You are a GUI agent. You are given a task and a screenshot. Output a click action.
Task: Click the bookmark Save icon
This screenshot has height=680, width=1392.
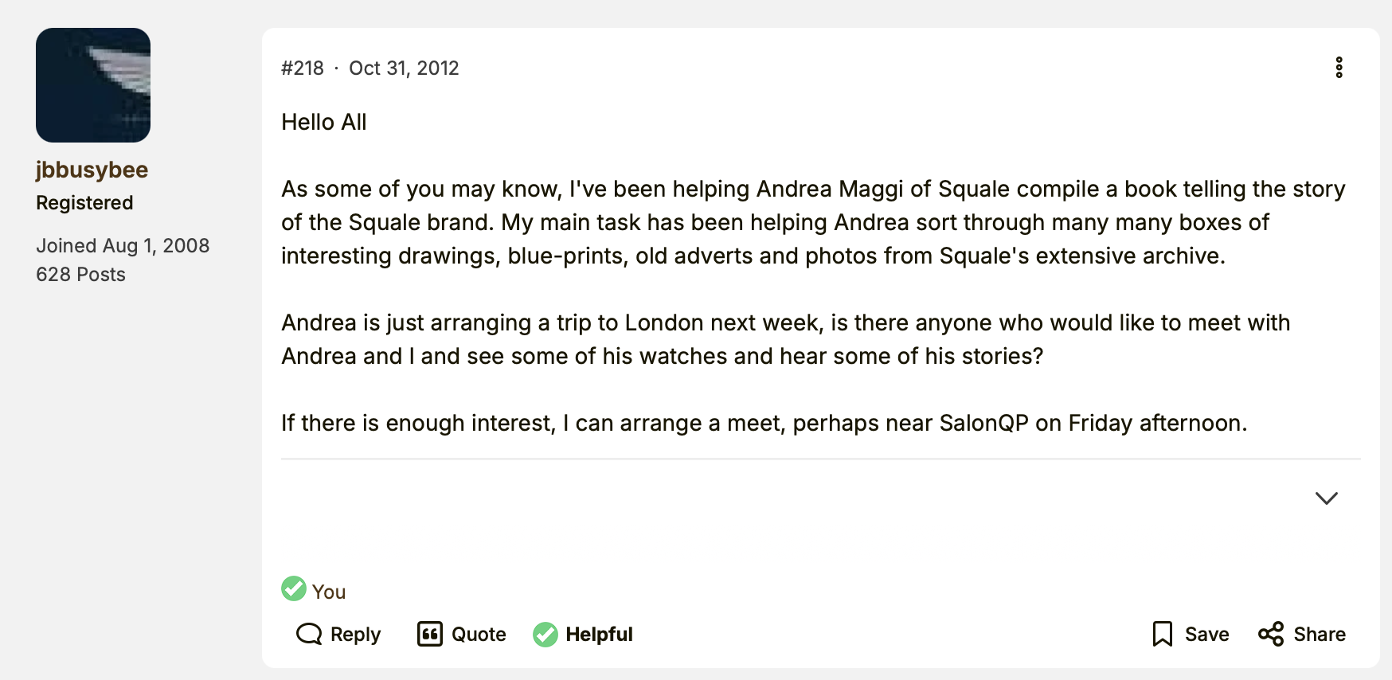tap(1163, 634)
